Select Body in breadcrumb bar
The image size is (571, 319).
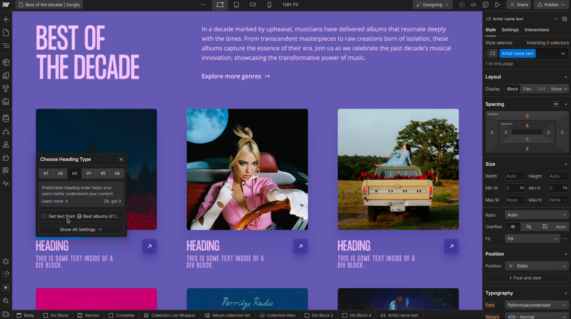25,315
